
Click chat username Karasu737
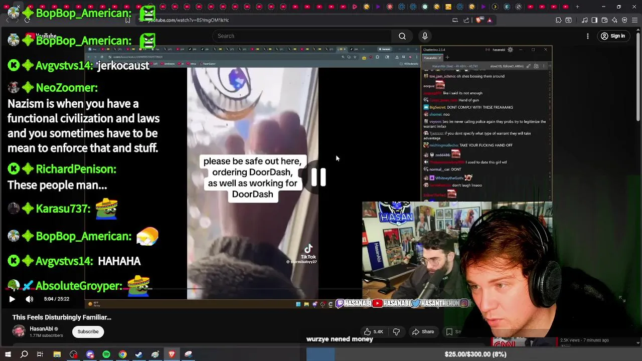pyautogui.click(x=63, y=209)
